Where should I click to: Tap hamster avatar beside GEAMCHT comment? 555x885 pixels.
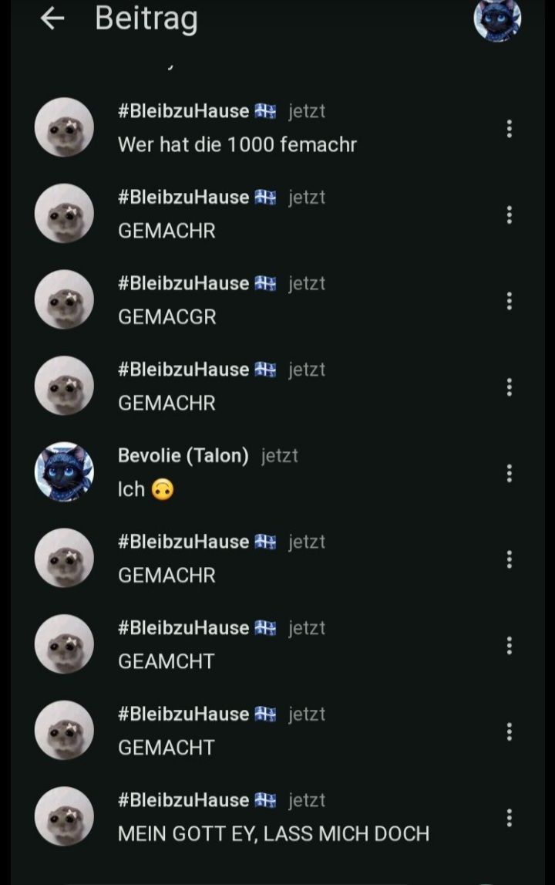tap(64, 644)
